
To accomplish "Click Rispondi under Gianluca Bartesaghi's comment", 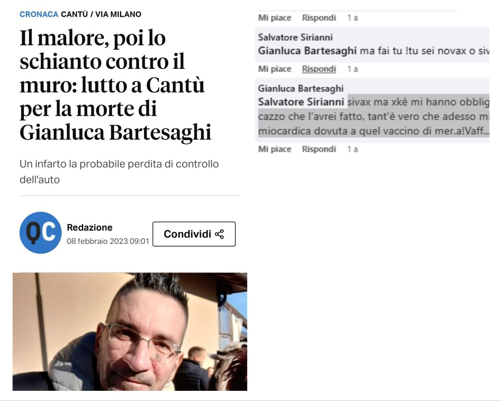I will tap(319, 149).
